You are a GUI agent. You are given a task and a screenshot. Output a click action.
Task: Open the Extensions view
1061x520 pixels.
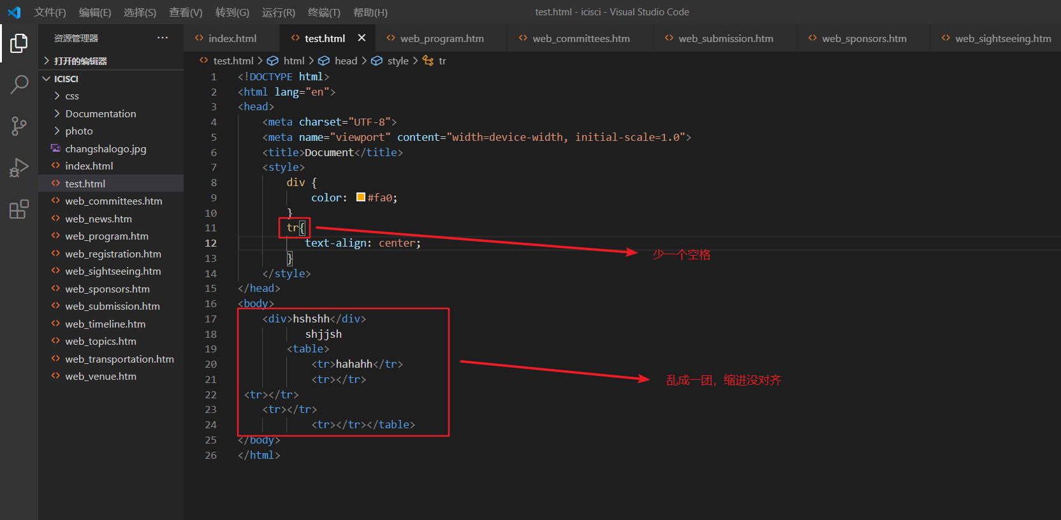point(19,209)
